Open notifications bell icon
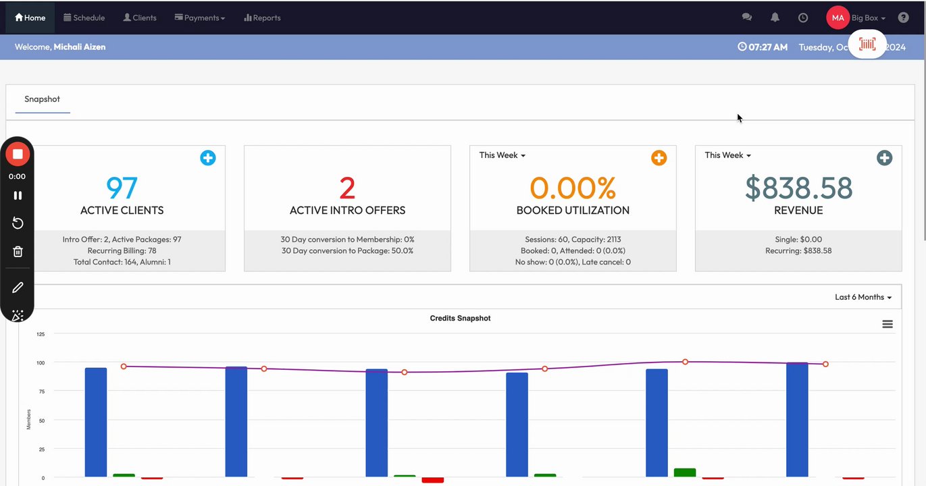Viewport: 926px width, 486px height. [775, 18]
